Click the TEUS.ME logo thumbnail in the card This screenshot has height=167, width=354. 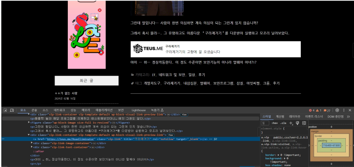148,49
